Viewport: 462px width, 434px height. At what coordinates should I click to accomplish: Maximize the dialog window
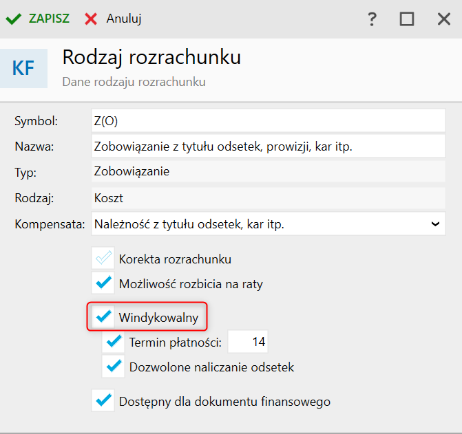coord(407,19)
